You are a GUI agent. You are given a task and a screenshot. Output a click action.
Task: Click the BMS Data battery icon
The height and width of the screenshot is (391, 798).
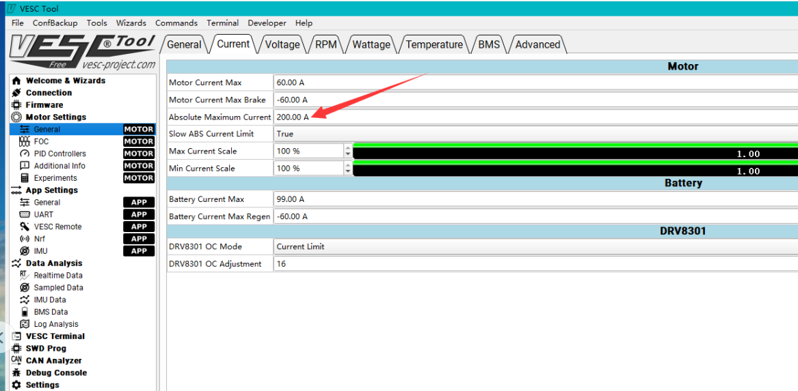tap(25, 313)
